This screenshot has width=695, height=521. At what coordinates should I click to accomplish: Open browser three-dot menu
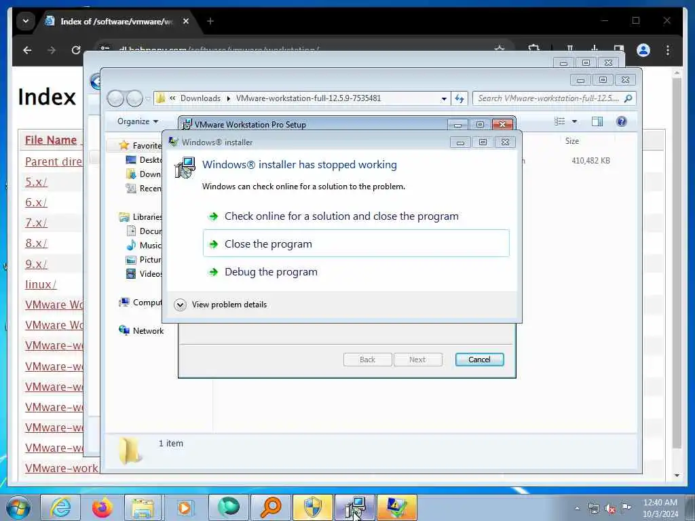click(x=668, y=50)
